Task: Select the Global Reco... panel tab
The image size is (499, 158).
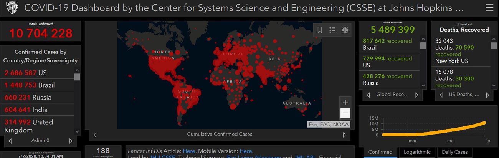Action: [x=392, y=95]
